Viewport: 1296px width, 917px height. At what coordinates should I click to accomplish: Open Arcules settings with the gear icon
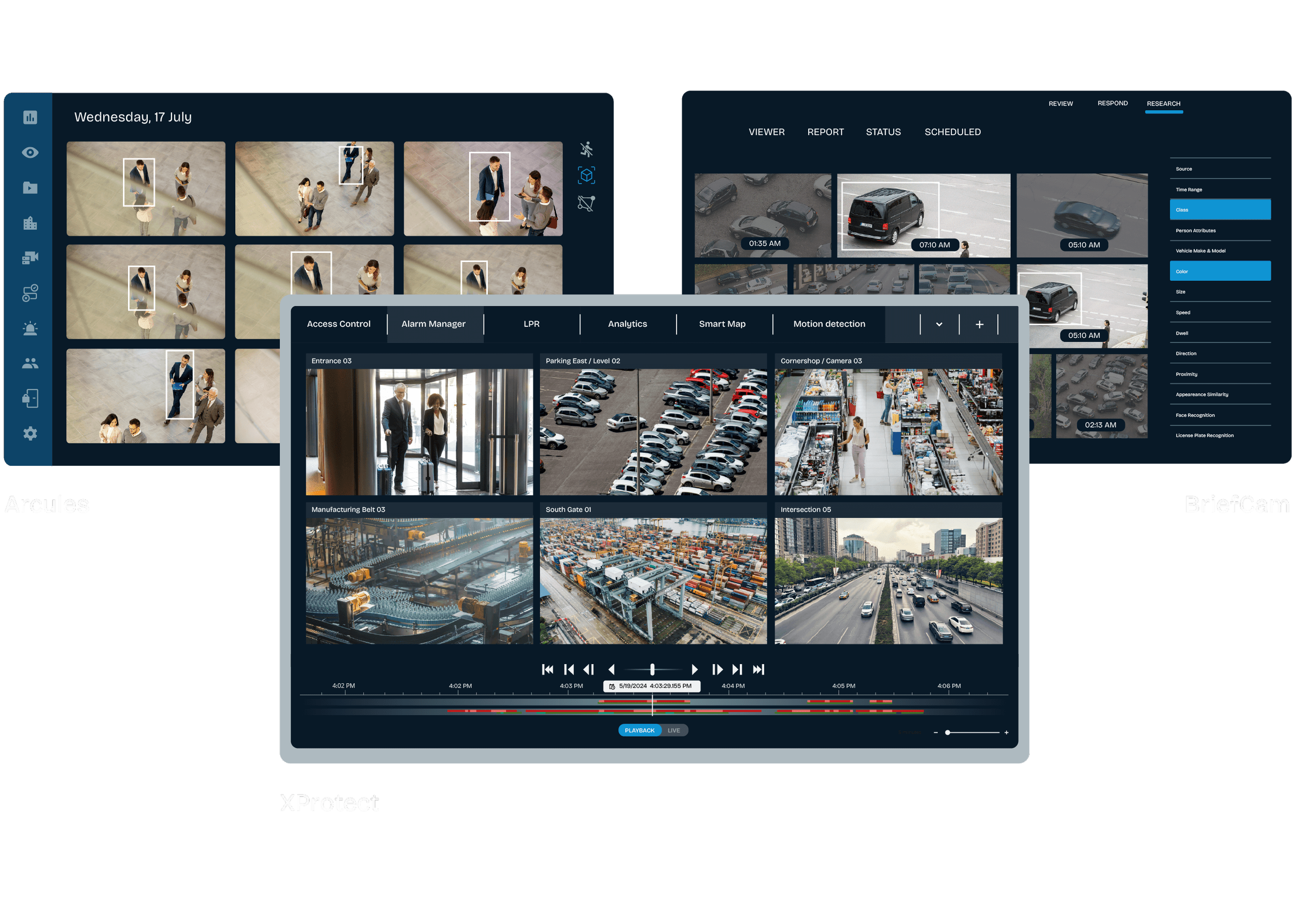[30, 434]
